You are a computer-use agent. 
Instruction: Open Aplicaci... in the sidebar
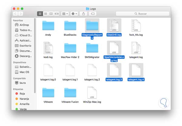(23, 41)
